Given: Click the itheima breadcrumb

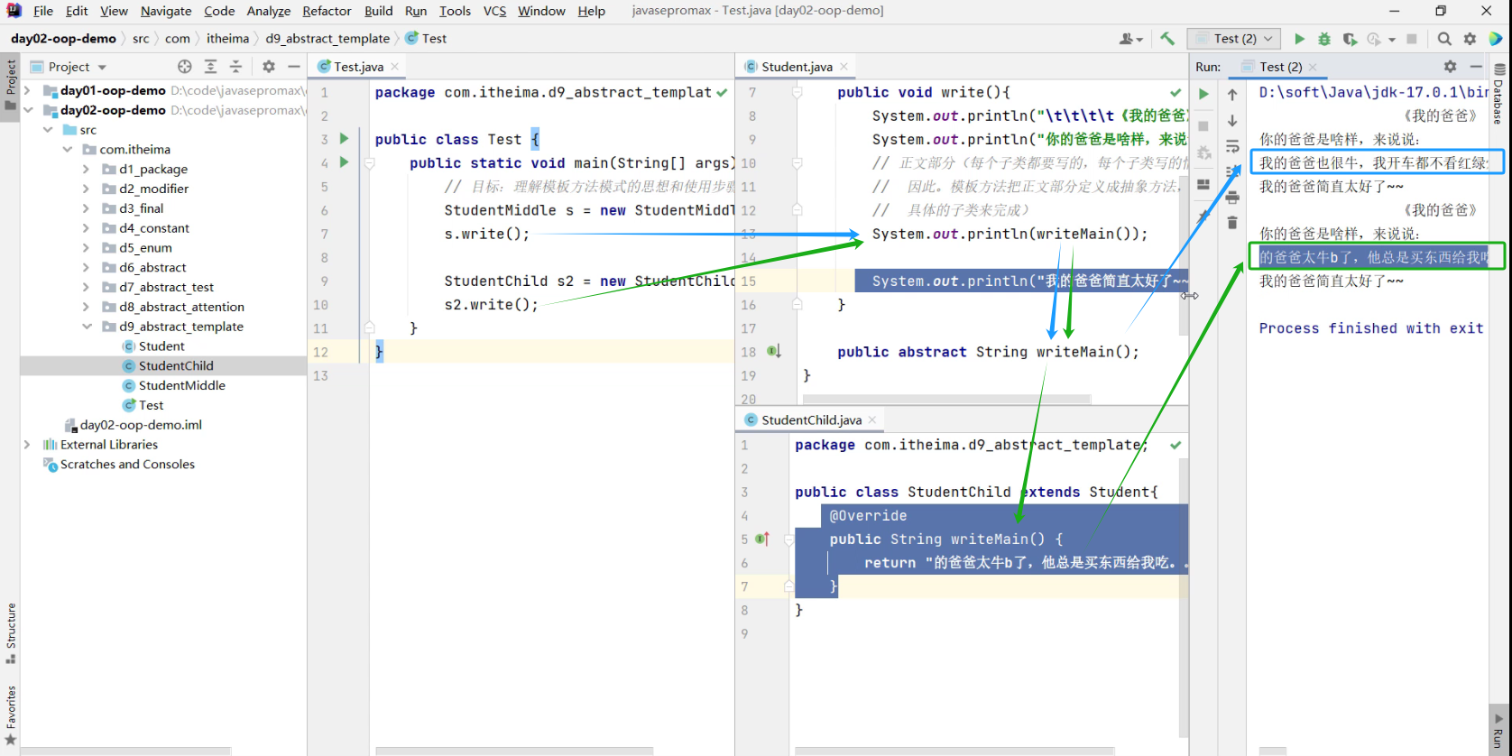Looking at the screenshot, I should (x=227, y=39).
